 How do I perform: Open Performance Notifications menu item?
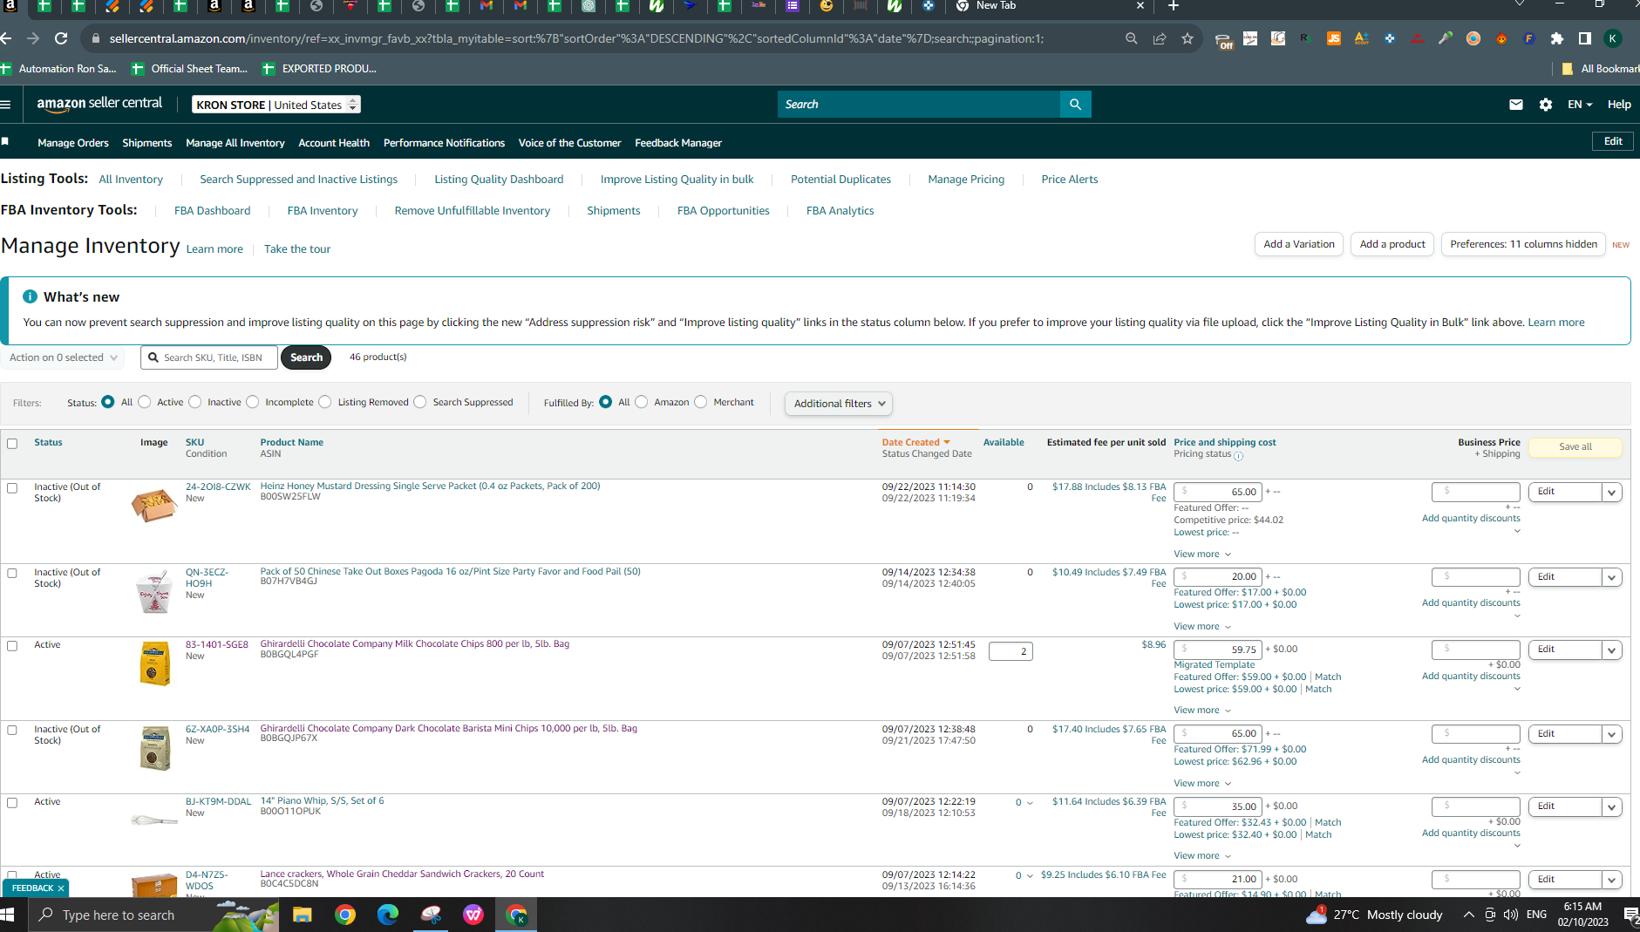pyautogui.click(x=444, y=143)
